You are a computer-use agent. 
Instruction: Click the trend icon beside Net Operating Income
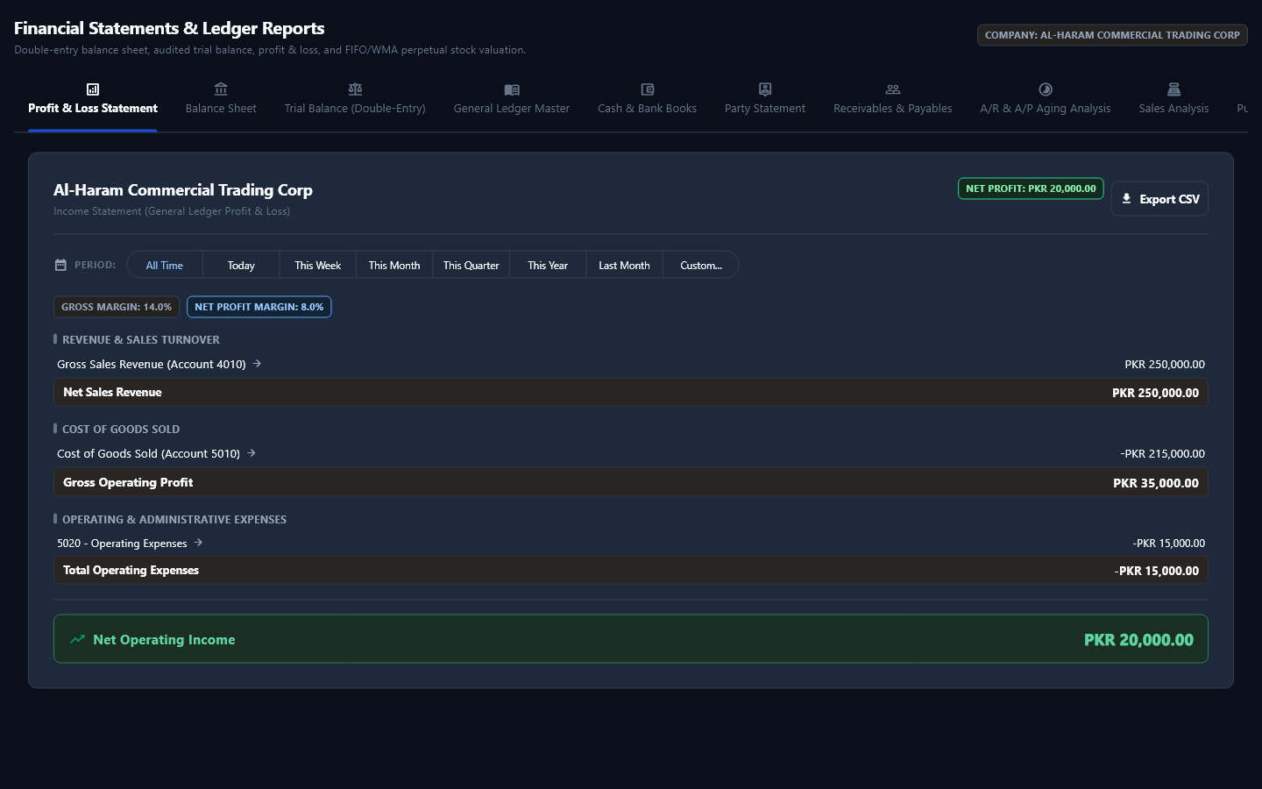78,639
